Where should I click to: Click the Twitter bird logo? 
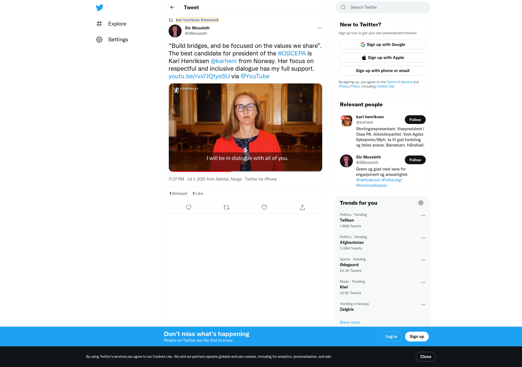(100, 8)
